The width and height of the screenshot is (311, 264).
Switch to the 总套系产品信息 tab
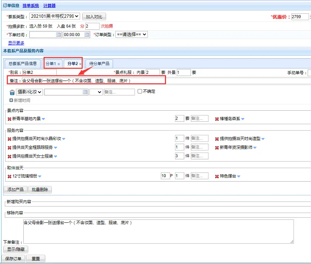tap(23, 63)
